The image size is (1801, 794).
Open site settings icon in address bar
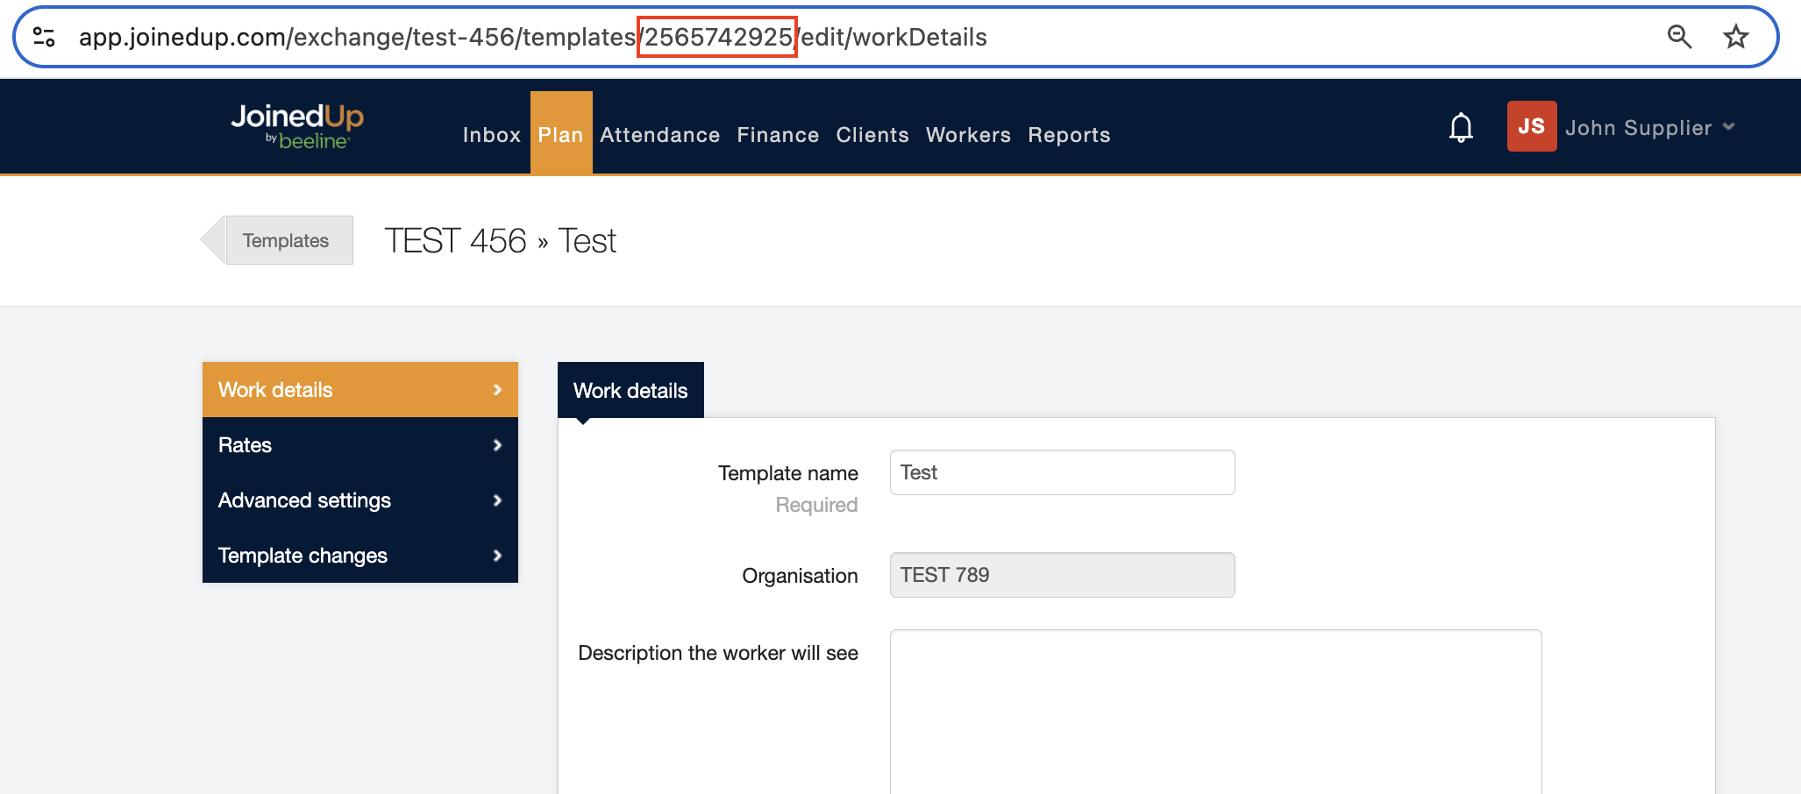tap(44, 37)
